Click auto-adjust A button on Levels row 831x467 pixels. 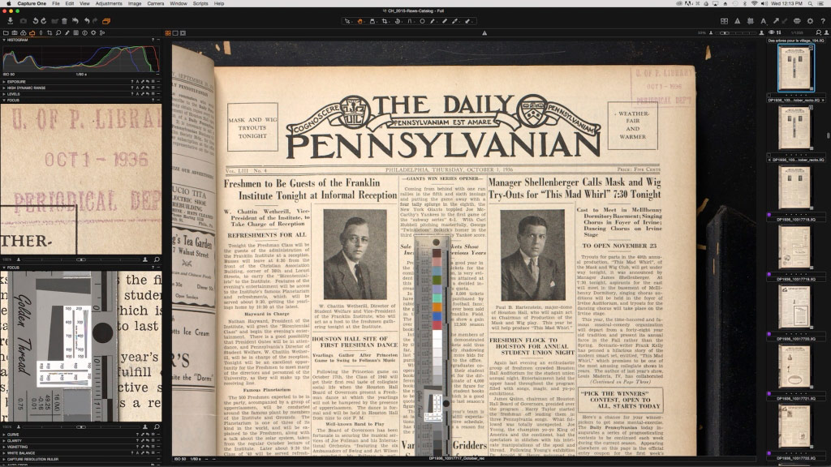pos(137,94)
